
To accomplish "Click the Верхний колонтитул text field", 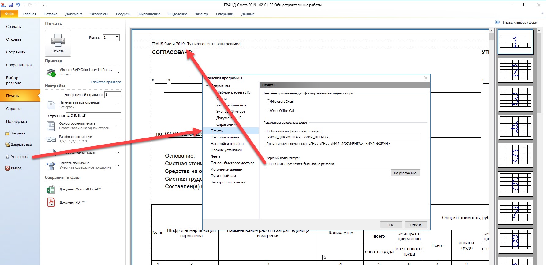I will [343, 164].
